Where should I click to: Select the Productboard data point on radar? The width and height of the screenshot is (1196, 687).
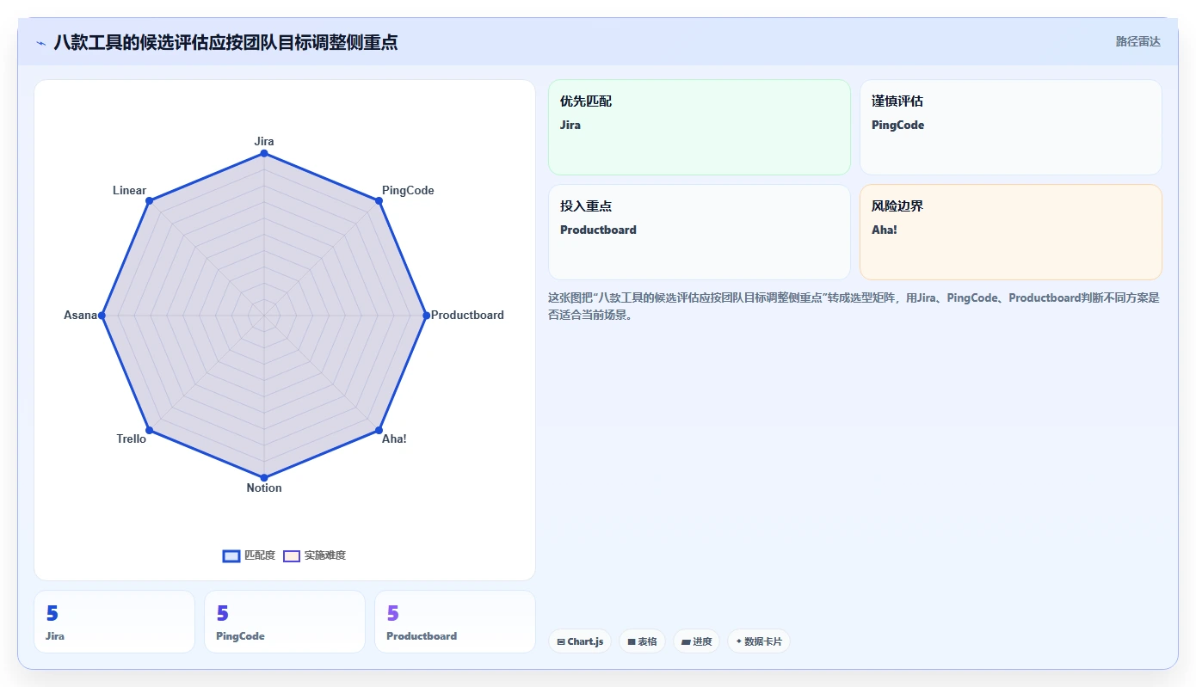tap(426, 316)
